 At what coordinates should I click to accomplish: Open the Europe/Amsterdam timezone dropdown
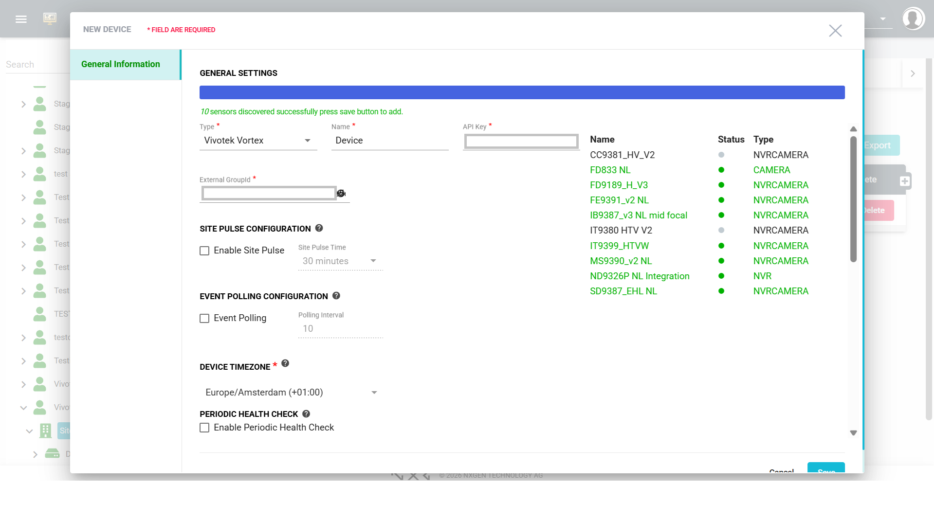pos(291,393)
